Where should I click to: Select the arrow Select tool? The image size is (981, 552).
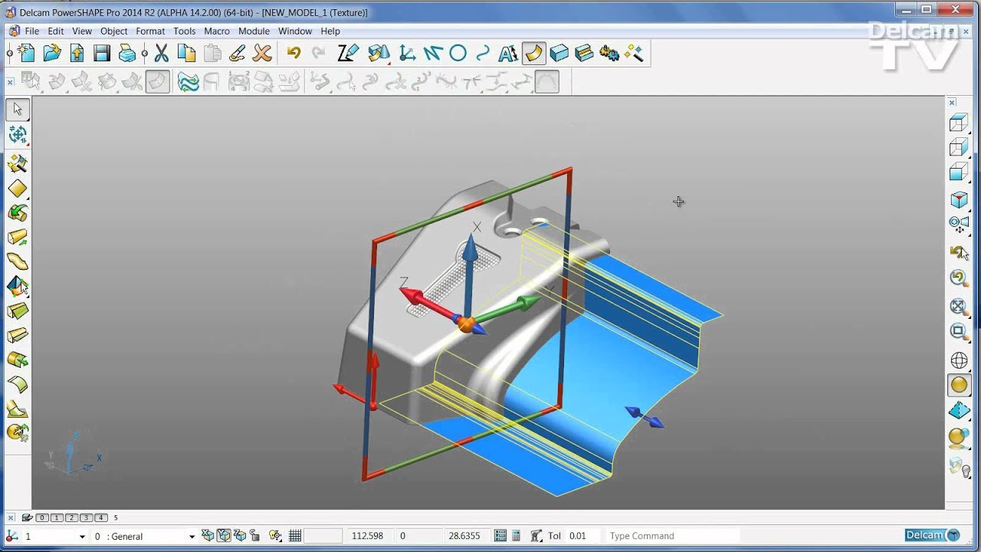point(18,109)
